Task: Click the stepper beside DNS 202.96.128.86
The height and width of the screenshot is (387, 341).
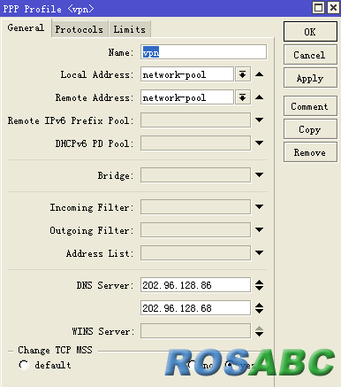Action: pos(259,285)
